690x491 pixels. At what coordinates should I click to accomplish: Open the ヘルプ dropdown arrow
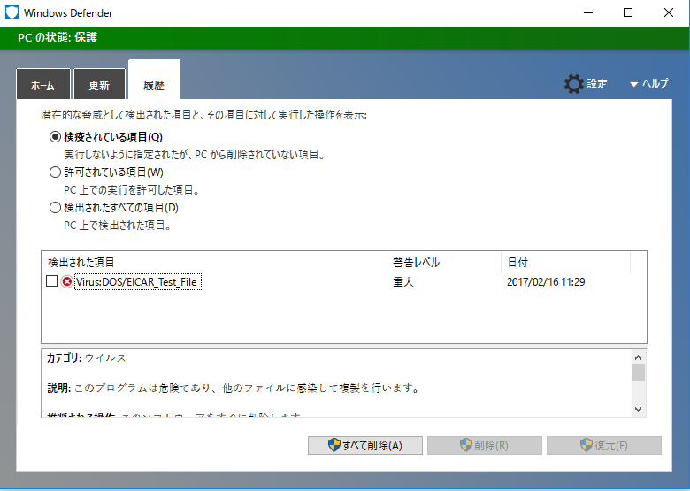[x=633, y=84]
